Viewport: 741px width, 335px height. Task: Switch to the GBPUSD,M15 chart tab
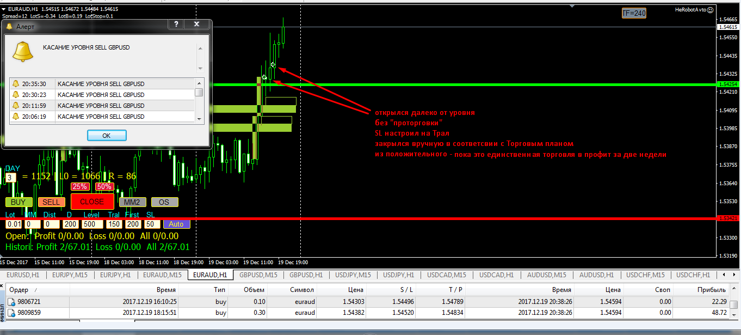pos(258,275)
